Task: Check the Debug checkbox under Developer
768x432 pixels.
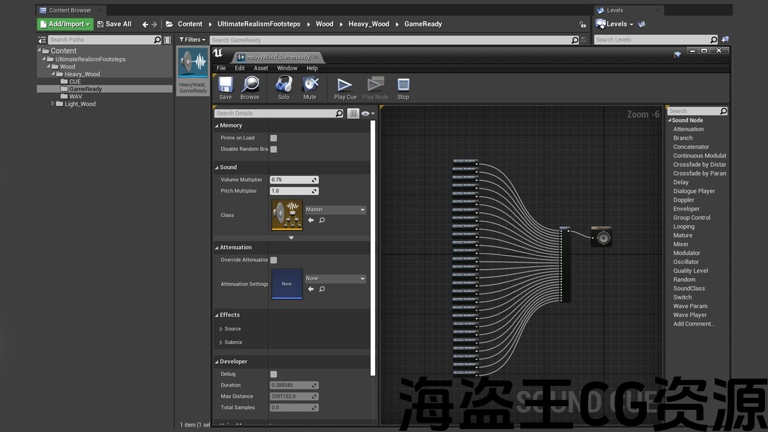Action: tap(274, 374)
